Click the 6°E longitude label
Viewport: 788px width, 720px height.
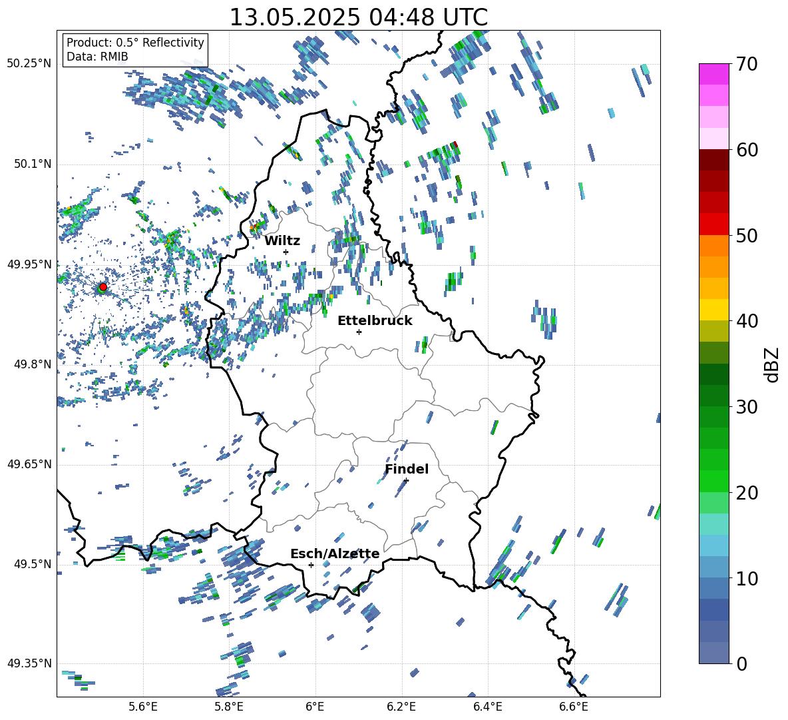315,707
